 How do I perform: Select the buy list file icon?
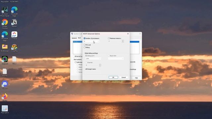pyautogui.click(x=5, y=73)
